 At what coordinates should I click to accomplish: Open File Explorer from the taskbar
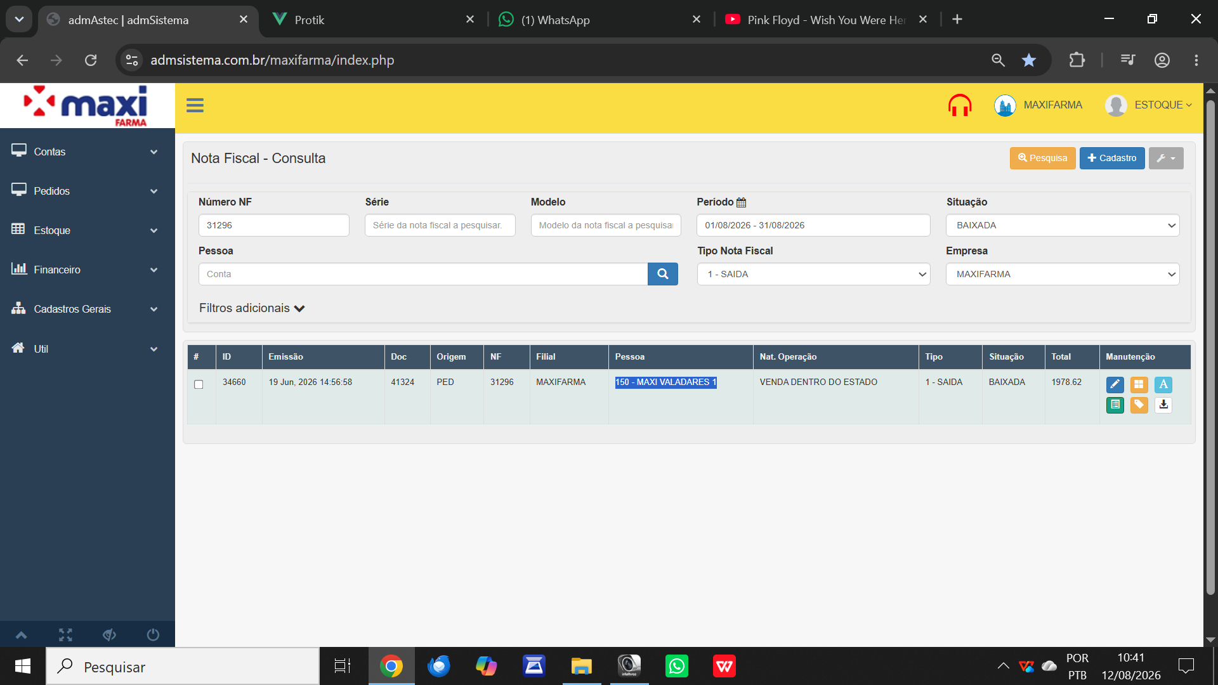click(581, 666)
